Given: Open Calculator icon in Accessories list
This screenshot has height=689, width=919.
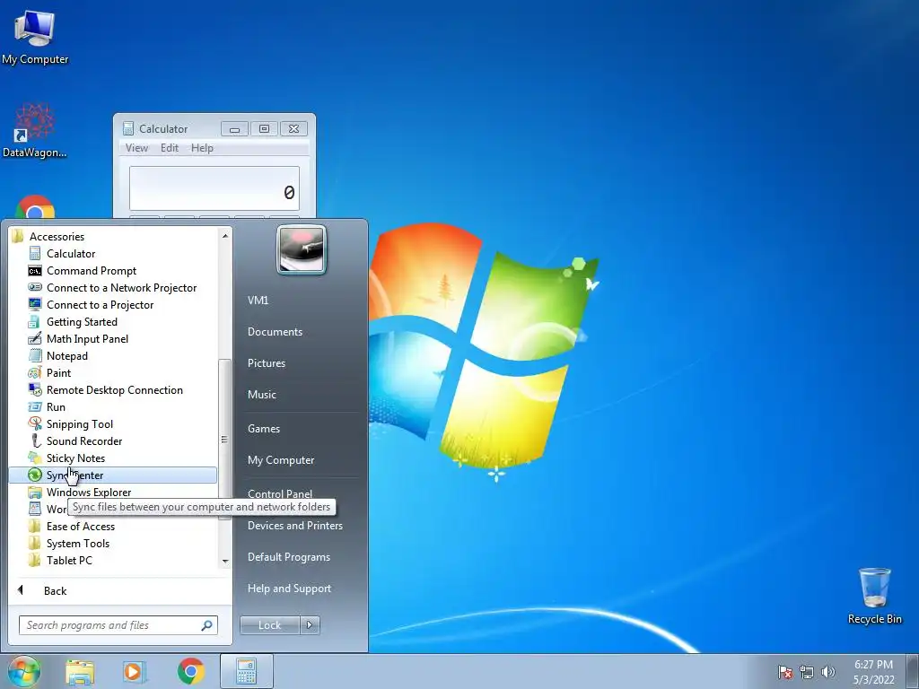Looking at the screenshot, I should coord(35,254).
